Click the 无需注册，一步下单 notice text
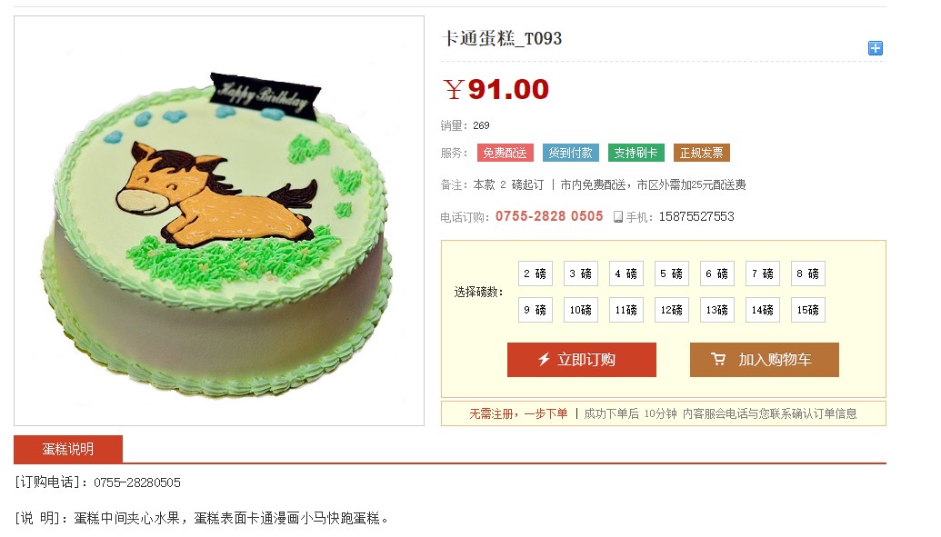Viewport: 941px width, 537px height. click(x=518, y=413)
